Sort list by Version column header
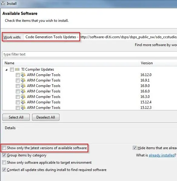 (x=158, y=63)
